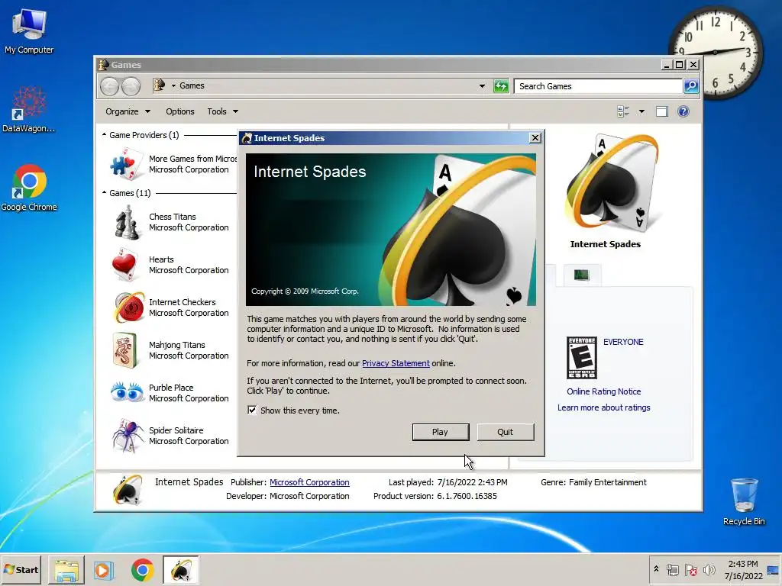Open address bar Games path arrow
The height and width of the screenshot is (586, 782).
click(173, 85)
